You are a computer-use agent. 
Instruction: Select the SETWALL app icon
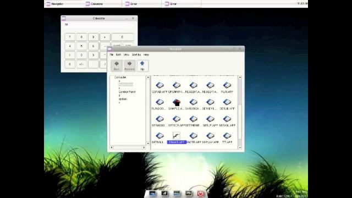[159, 138]
